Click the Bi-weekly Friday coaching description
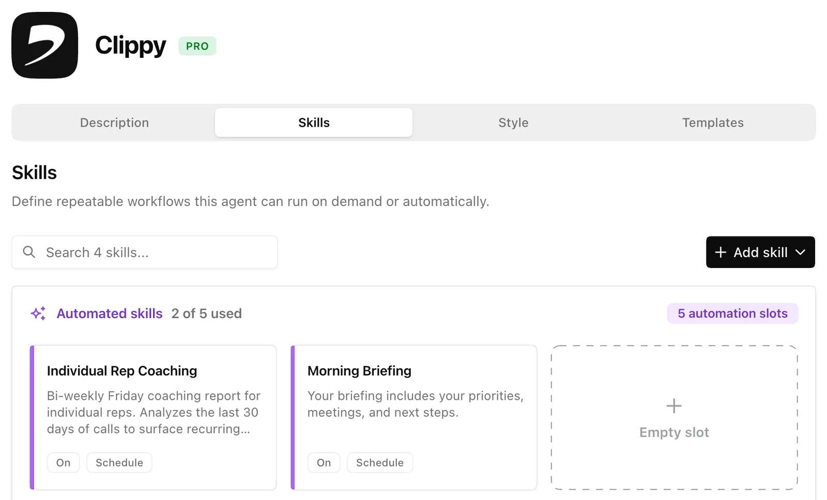Image resolution: width=827 pixels, height=500 pixels. point(154,412)
